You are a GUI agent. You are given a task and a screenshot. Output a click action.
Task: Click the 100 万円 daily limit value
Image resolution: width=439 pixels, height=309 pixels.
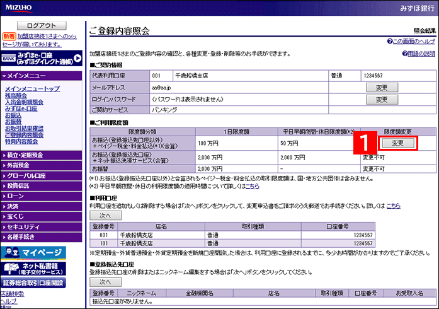[208, 143]
